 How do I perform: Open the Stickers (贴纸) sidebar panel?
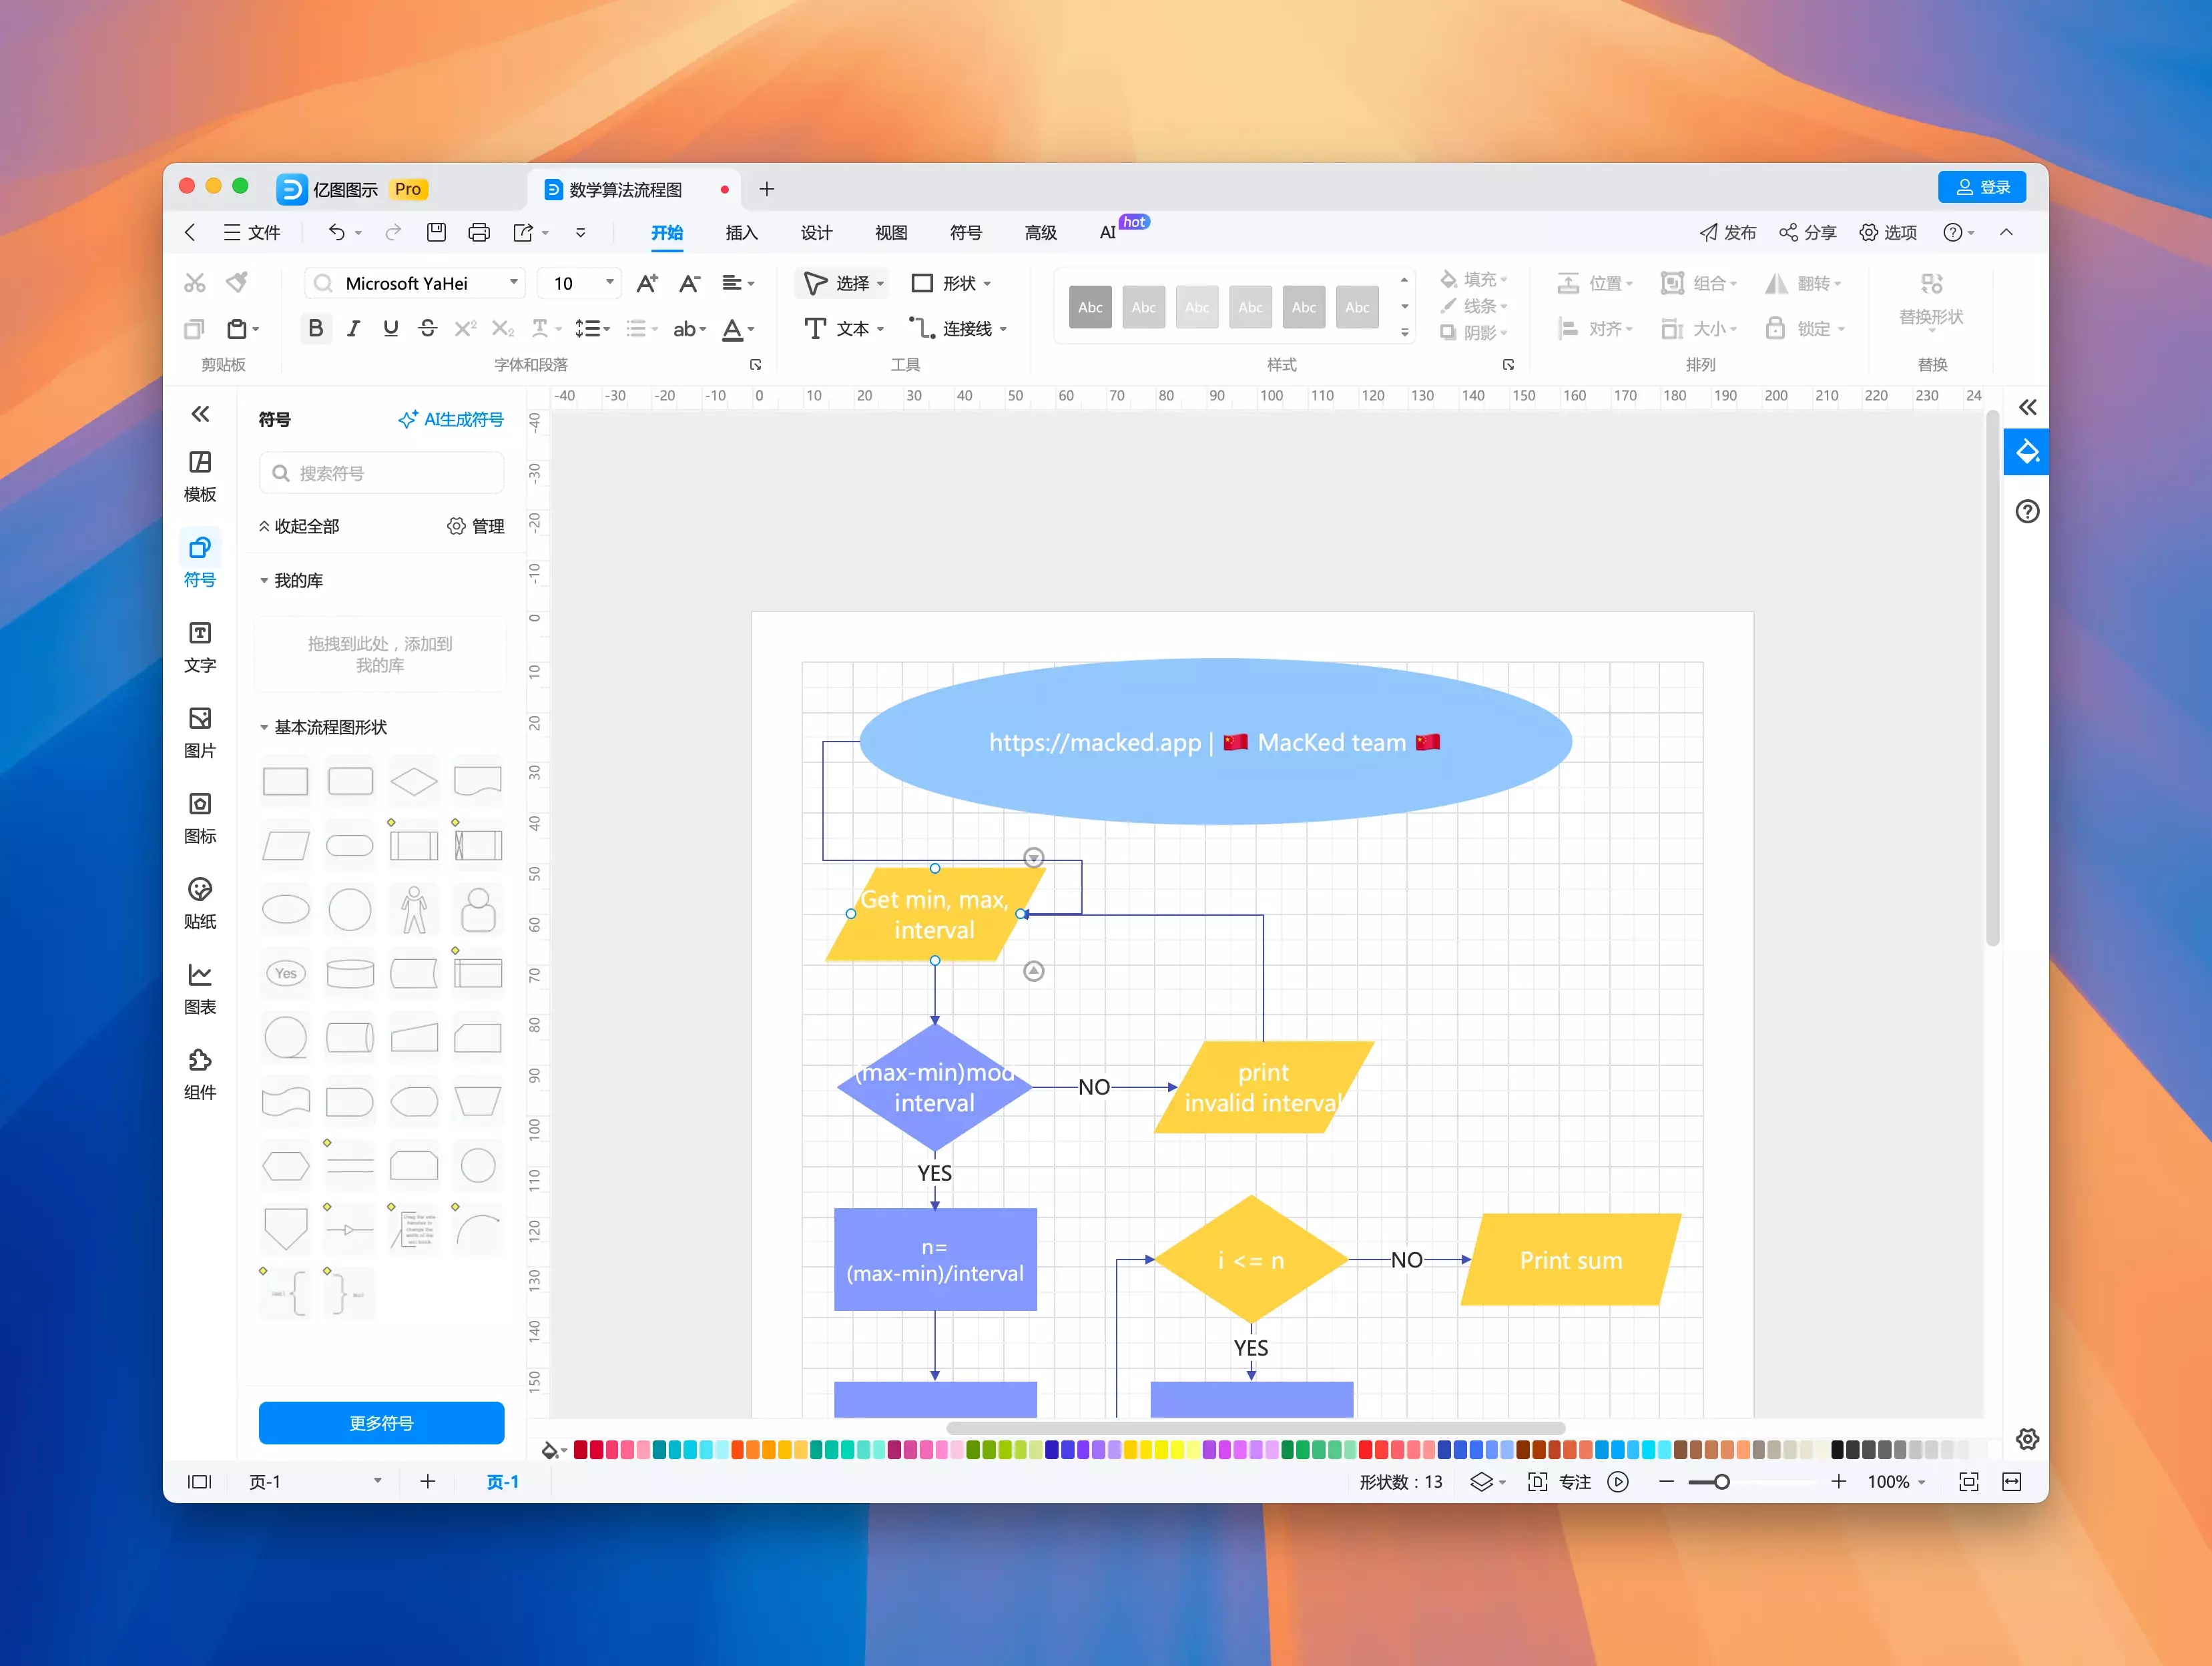[x=200, y=902]
